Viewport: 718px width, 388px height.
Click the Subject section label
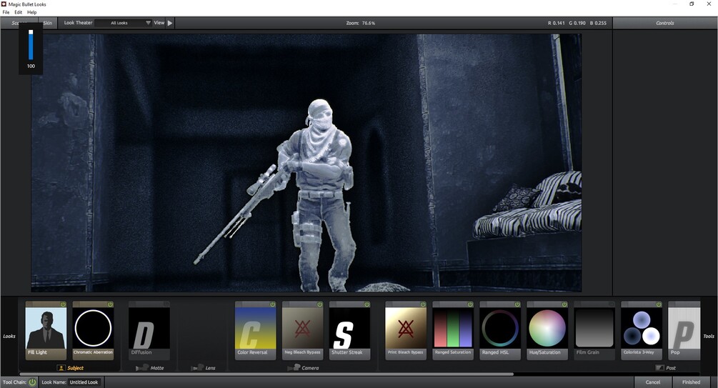pyautogui.click(x=76, y=368)
